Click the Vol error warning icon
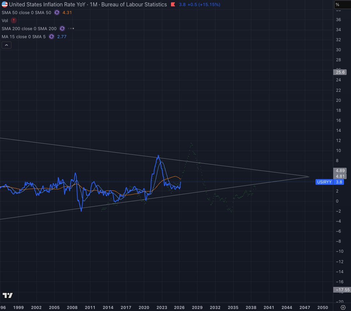 pyautogui.click(x=14, y=21)
